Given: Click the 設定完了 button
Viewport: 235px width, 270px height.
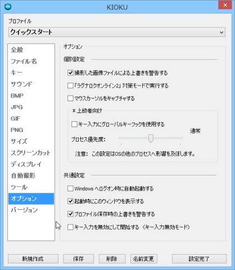Looking at the screenshot, I should 199,259.
